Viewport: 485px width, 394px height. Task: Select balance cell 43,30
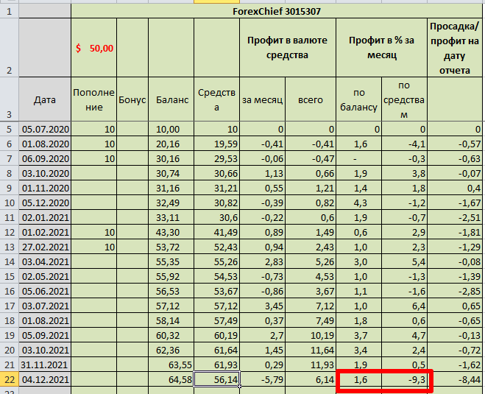[x=171, y=232]
